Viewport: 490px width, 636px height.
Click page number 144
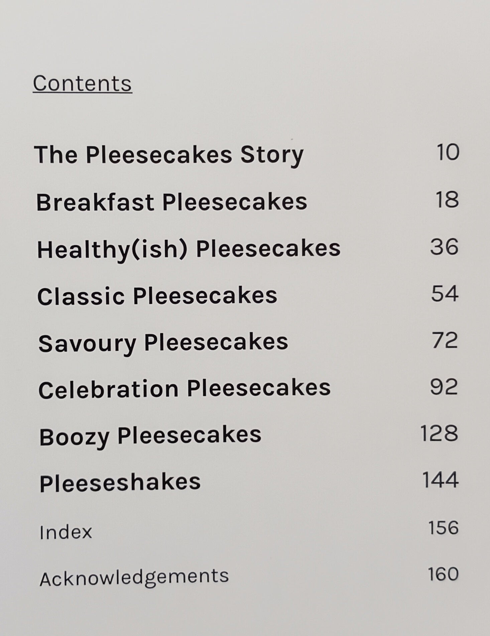pyautogui.click(x=440, y=480)
